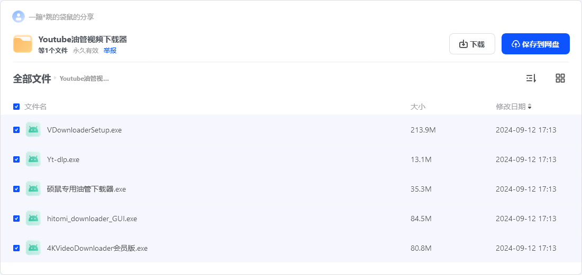The image size is (582, 275).
Task: Click the 4KVideoDownloader会员版.exe file icon
Action: click(x=33, y=248)
